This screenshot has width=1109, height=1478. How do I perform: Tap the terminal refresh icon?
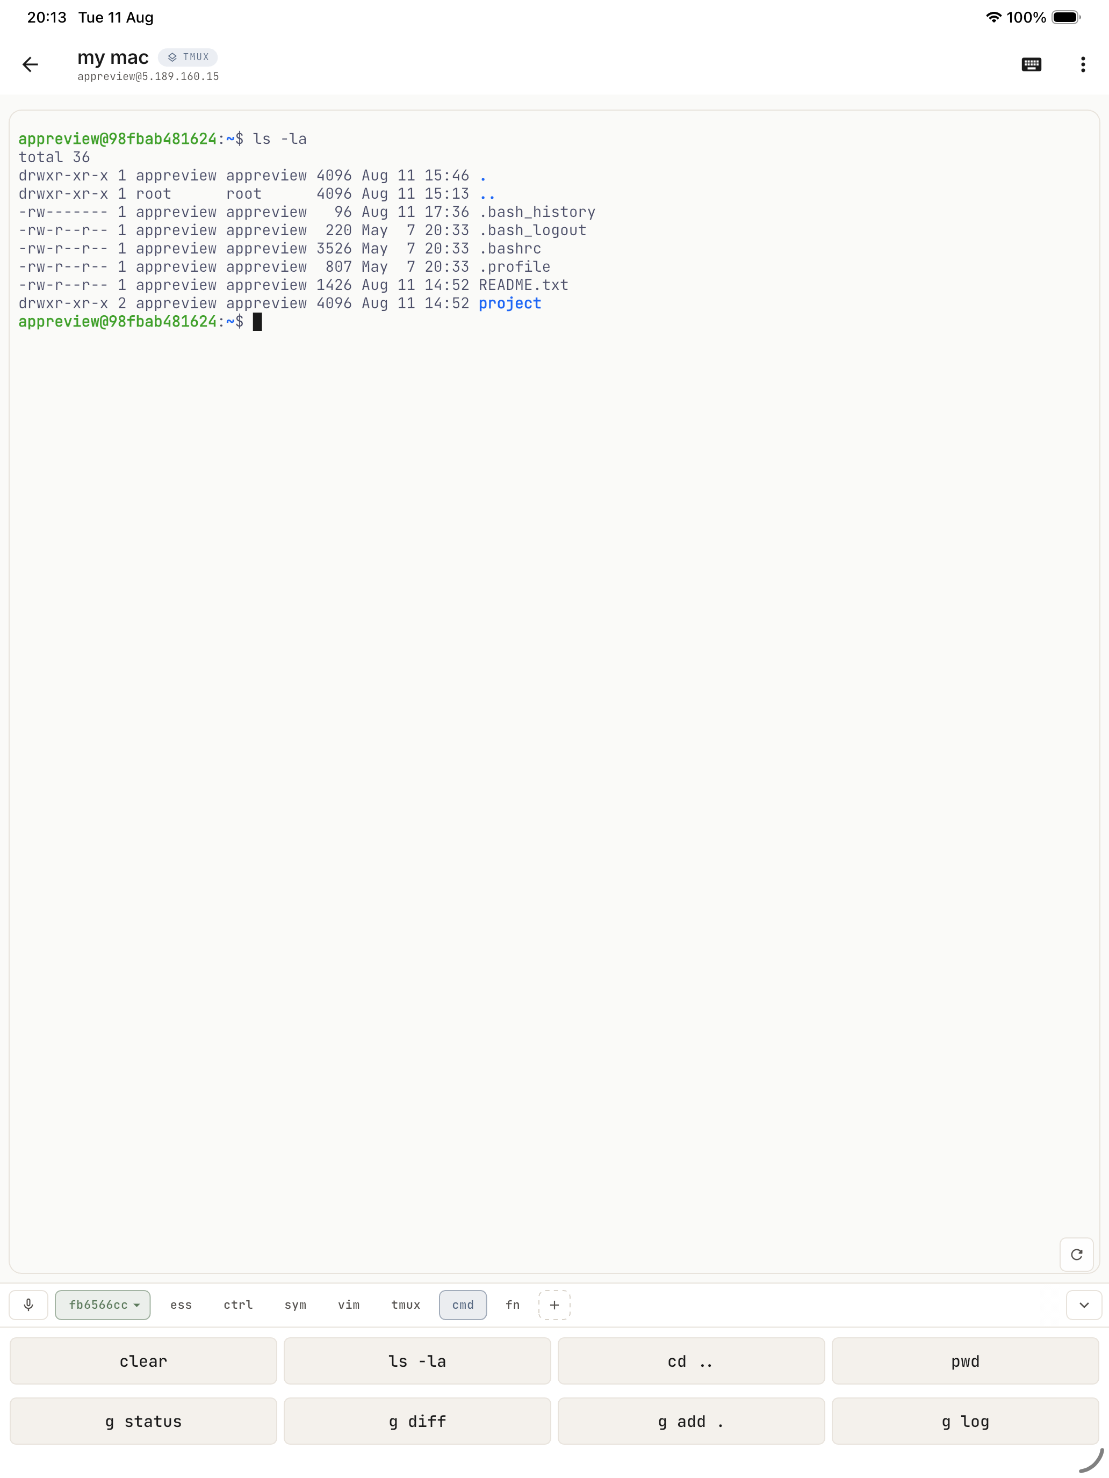(1076, 1254)
